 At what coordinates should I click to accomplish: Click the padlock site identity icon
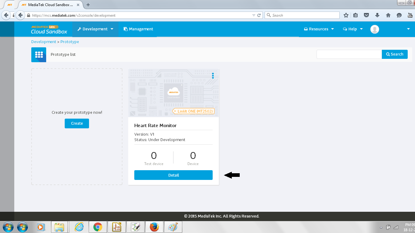click(x=29, y=15)
